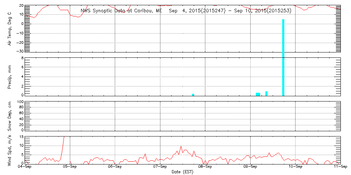This screenshot has height=175, width=351.
Task: Click the 100 tick on the snow depth axis
Action: pyautogui.click(x=20, y=102)
